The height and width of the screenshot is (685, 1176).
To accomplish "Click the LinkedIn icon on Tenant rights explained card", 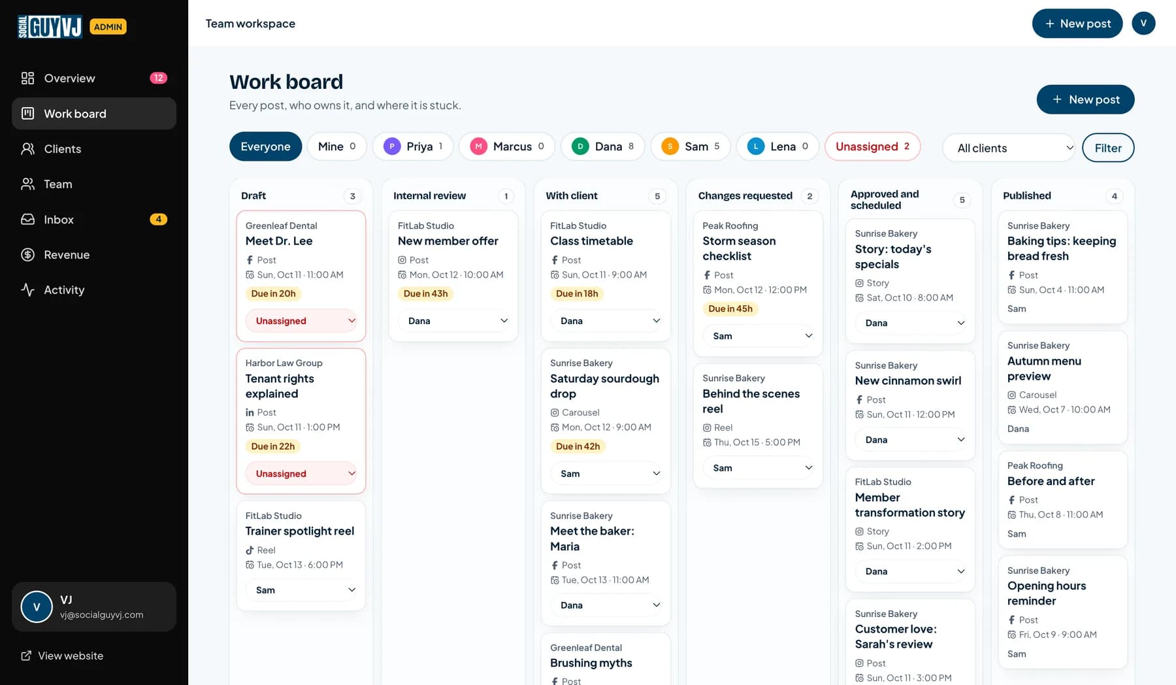I will tap(250, 412).
